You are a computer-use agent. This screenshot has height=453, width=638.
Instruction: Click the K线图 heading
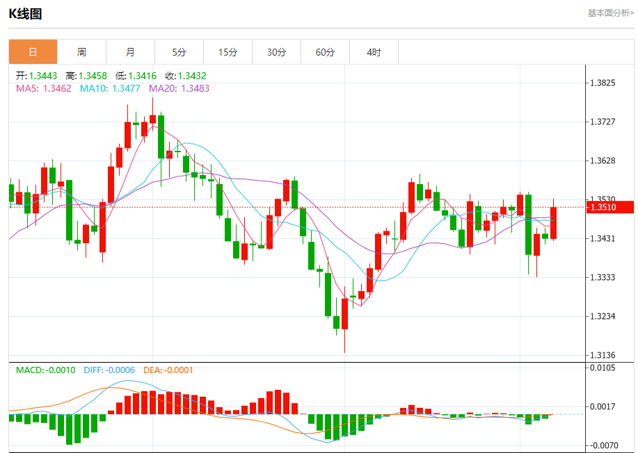click(x=25, y=14)
